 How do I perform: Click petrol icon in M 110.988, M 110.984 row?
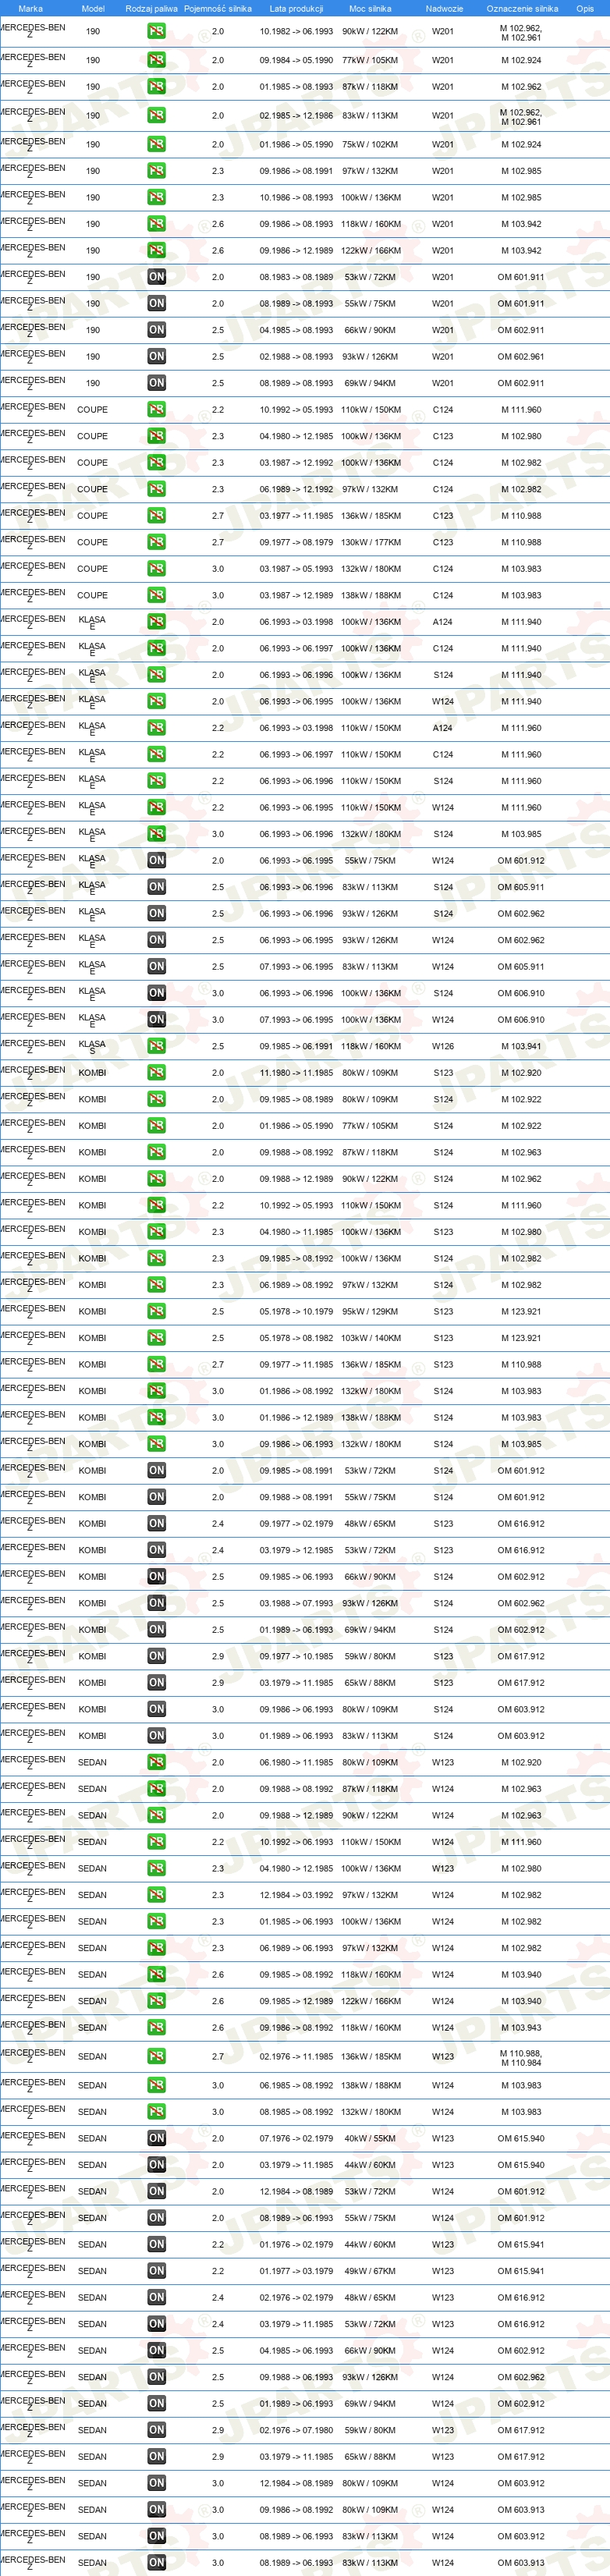pos(156,2057)
